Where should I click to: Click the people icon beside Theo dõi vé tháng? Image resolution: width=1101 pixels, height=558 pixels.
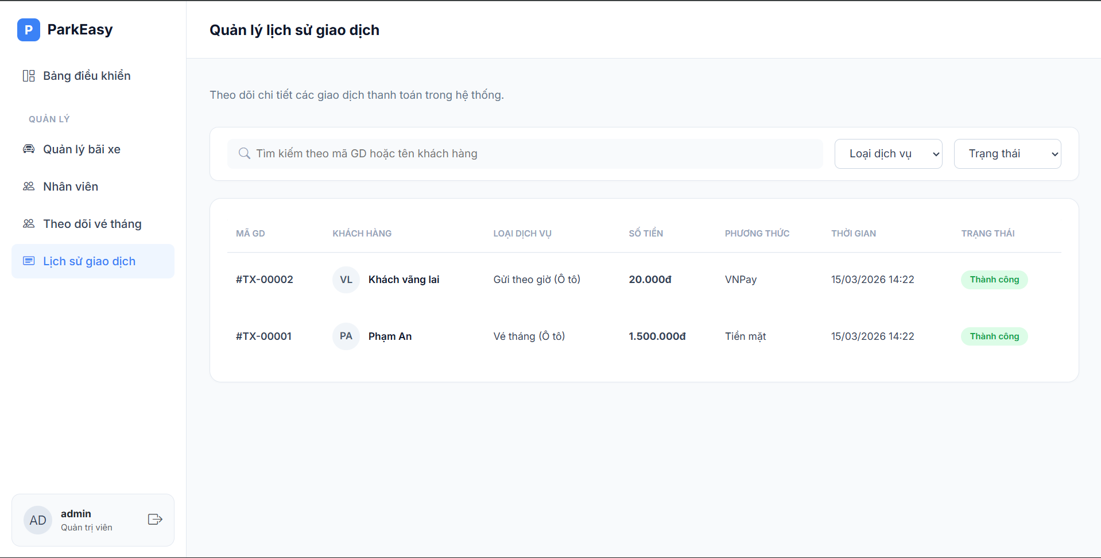(x=29, y=224)
